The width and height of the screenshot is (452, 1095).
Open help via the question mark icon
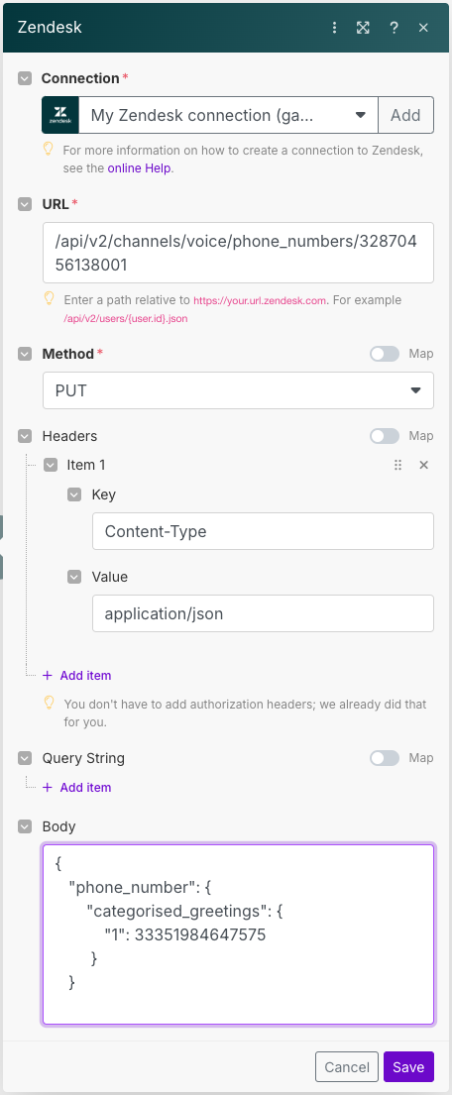click(395, 27)
